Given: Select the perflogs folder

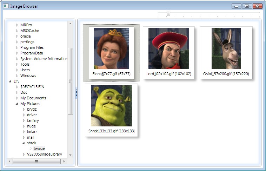Looking at the screenshot, I should click(27, 42).
